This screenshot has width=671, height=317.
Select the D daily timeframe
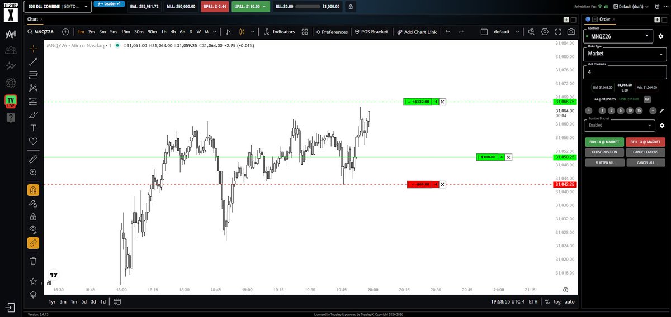[191, 32]
